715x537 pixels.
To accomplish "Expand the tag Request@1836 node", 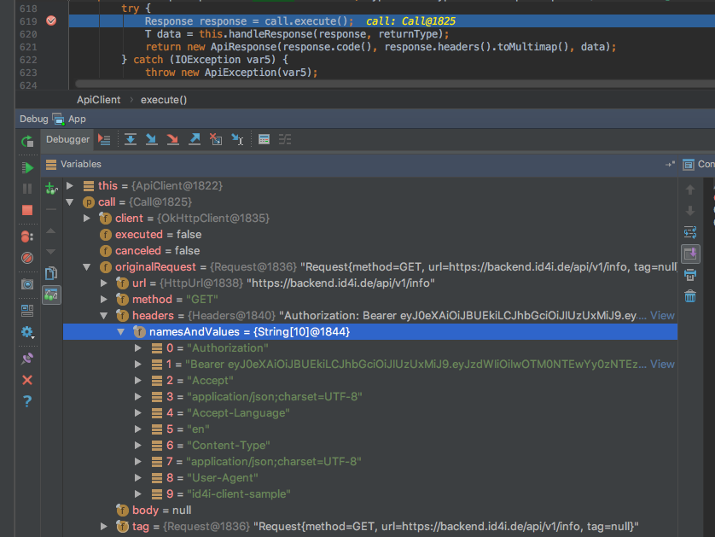I will [x=104, y=527].
